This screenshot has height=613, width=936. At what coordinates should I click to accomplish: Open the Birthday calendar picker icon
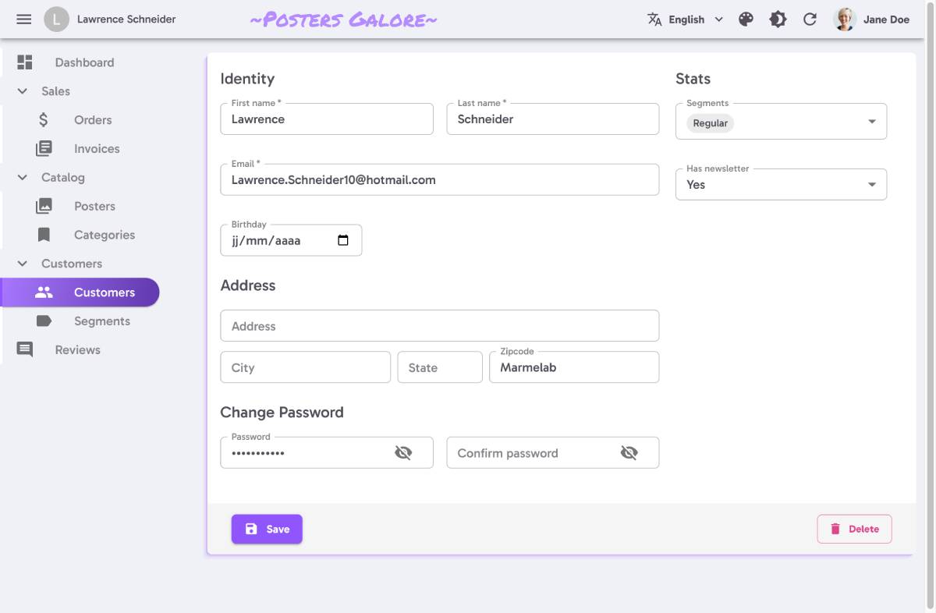pyautogui.click(x=343, y=241)
